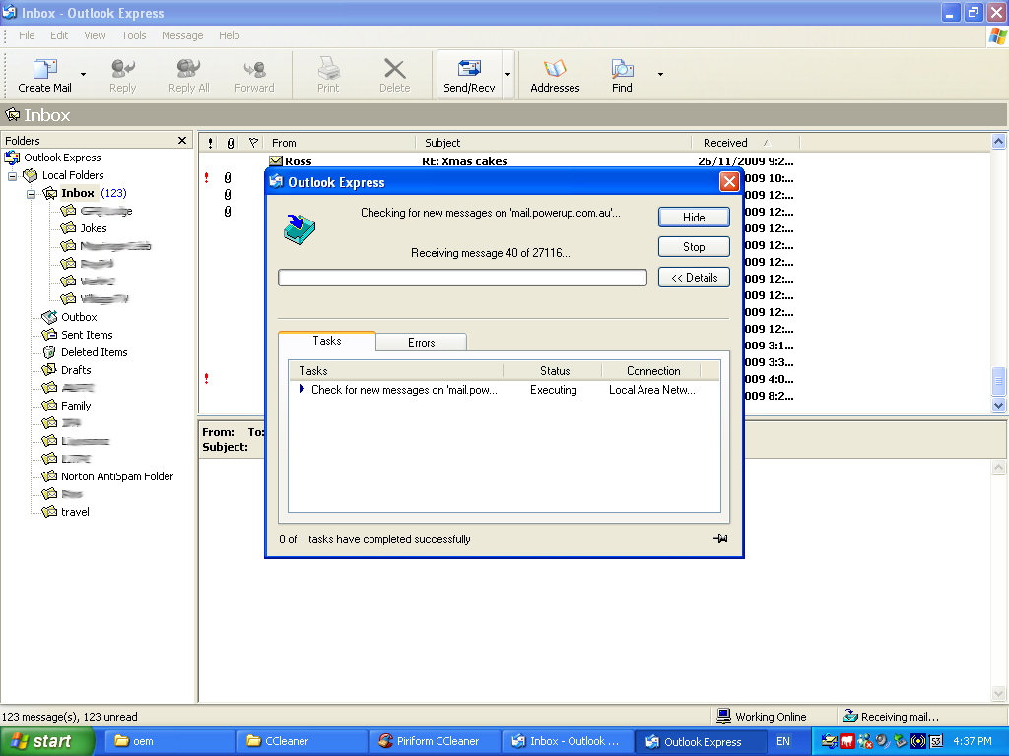The height and width of the screenshot is (756, 1009).
Task: Switch to Piriform CCleaner taskbar button
Action: pyautogui.click(x=435, y=741)
